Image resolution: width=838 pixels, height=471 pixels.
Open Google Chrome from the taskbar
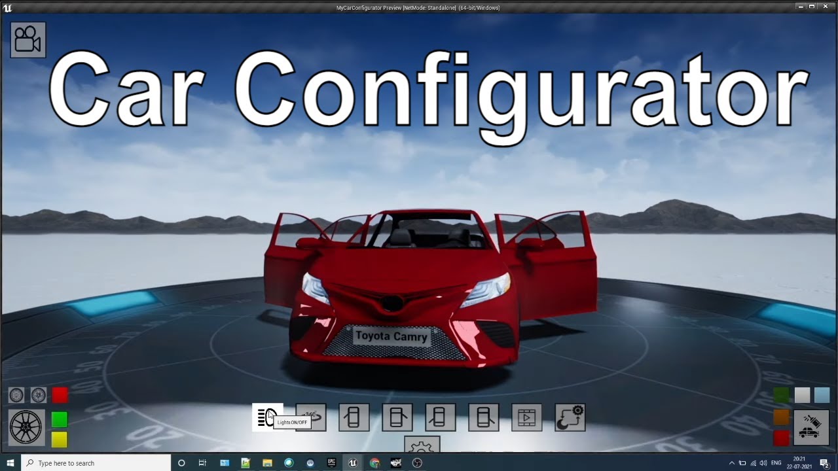click(x=374, y=463)
